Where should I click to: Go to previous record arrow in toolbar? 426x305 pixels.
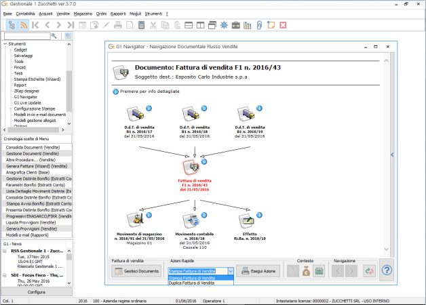point(47,25)
